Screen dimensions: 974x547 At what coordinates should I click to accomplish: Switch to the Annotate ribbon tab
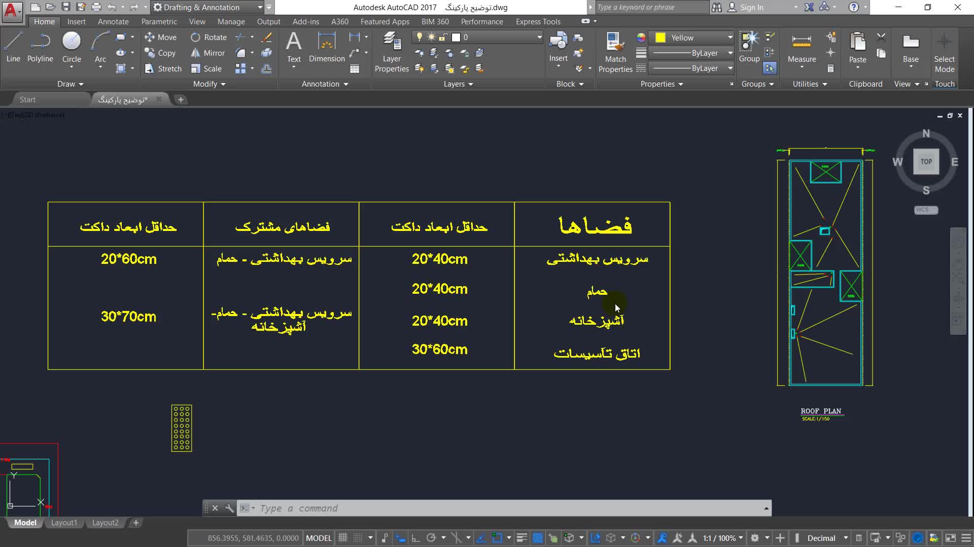pyautogui.click(x=113, y=21)
